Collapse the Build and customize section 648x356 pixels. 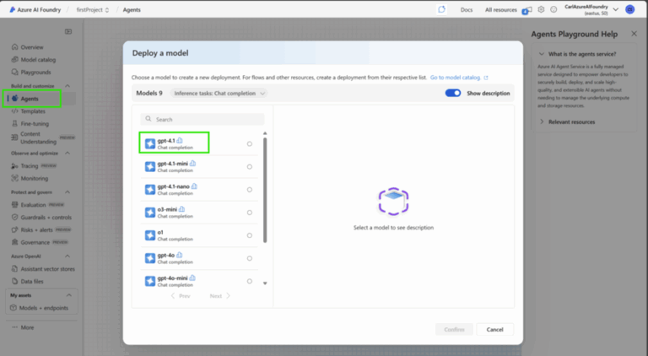pyautogui.click(x=67, y=86)
